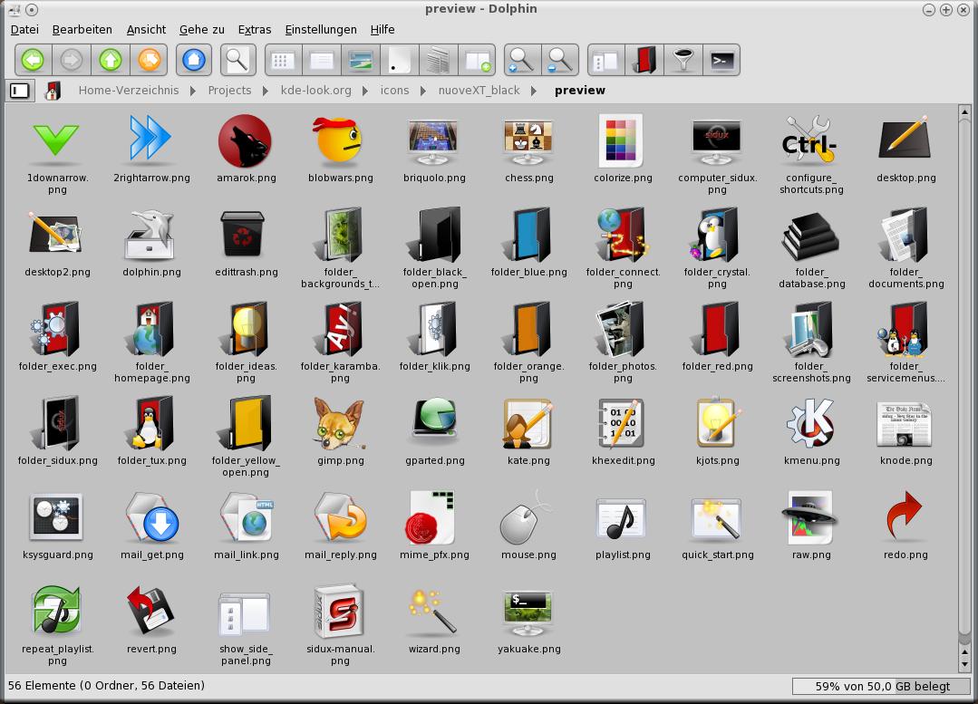Select the colorize.png palette thumbnail

click(621, 141)
